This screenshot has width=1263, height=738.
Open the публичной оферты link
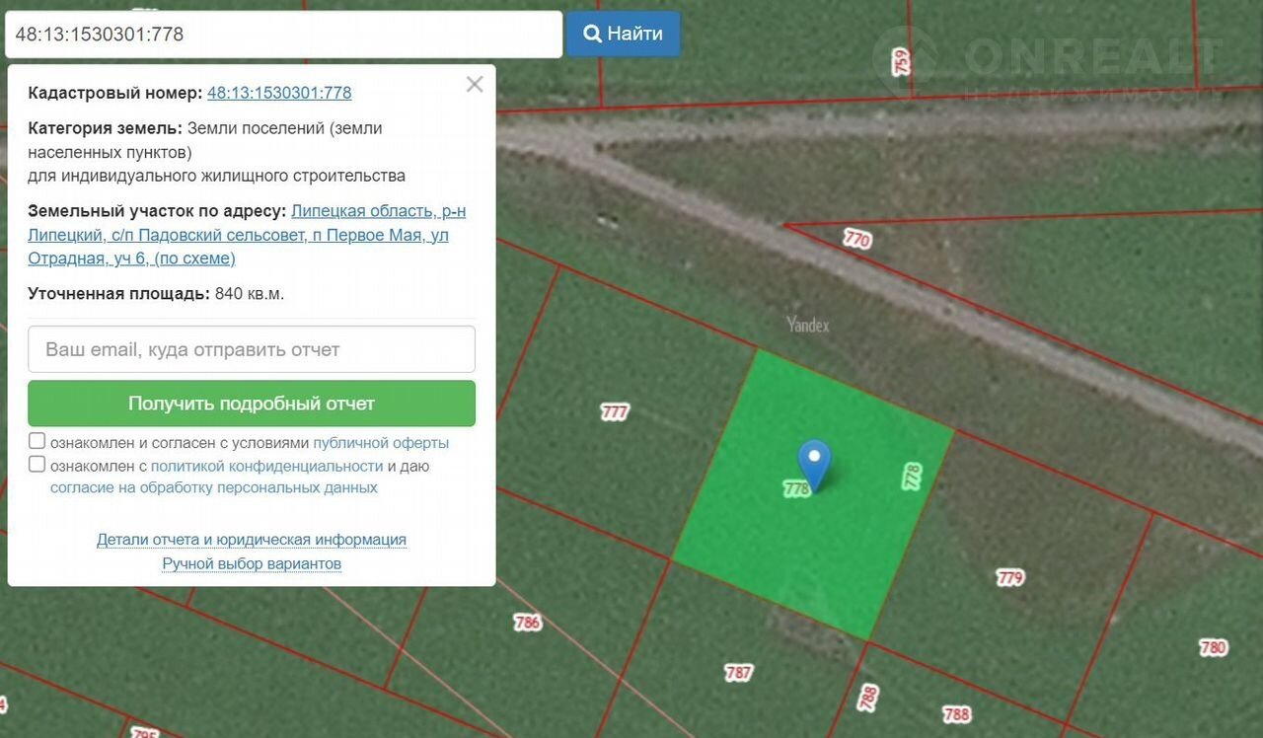pos(381,443)
